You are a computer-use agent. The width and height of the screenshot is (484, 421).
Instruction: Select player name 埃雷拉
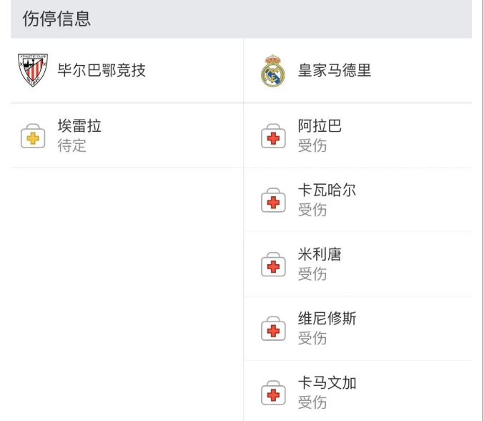coord(79,127)
